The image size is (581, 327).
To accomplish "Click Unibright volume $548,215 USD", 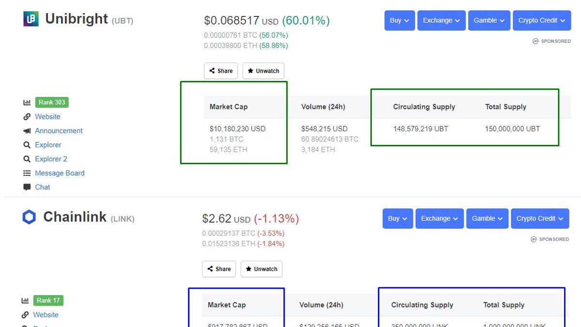I will coord(324,129).
